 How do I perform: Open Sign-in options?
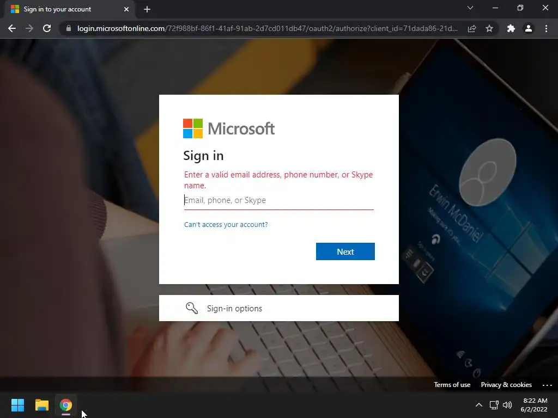278,308
